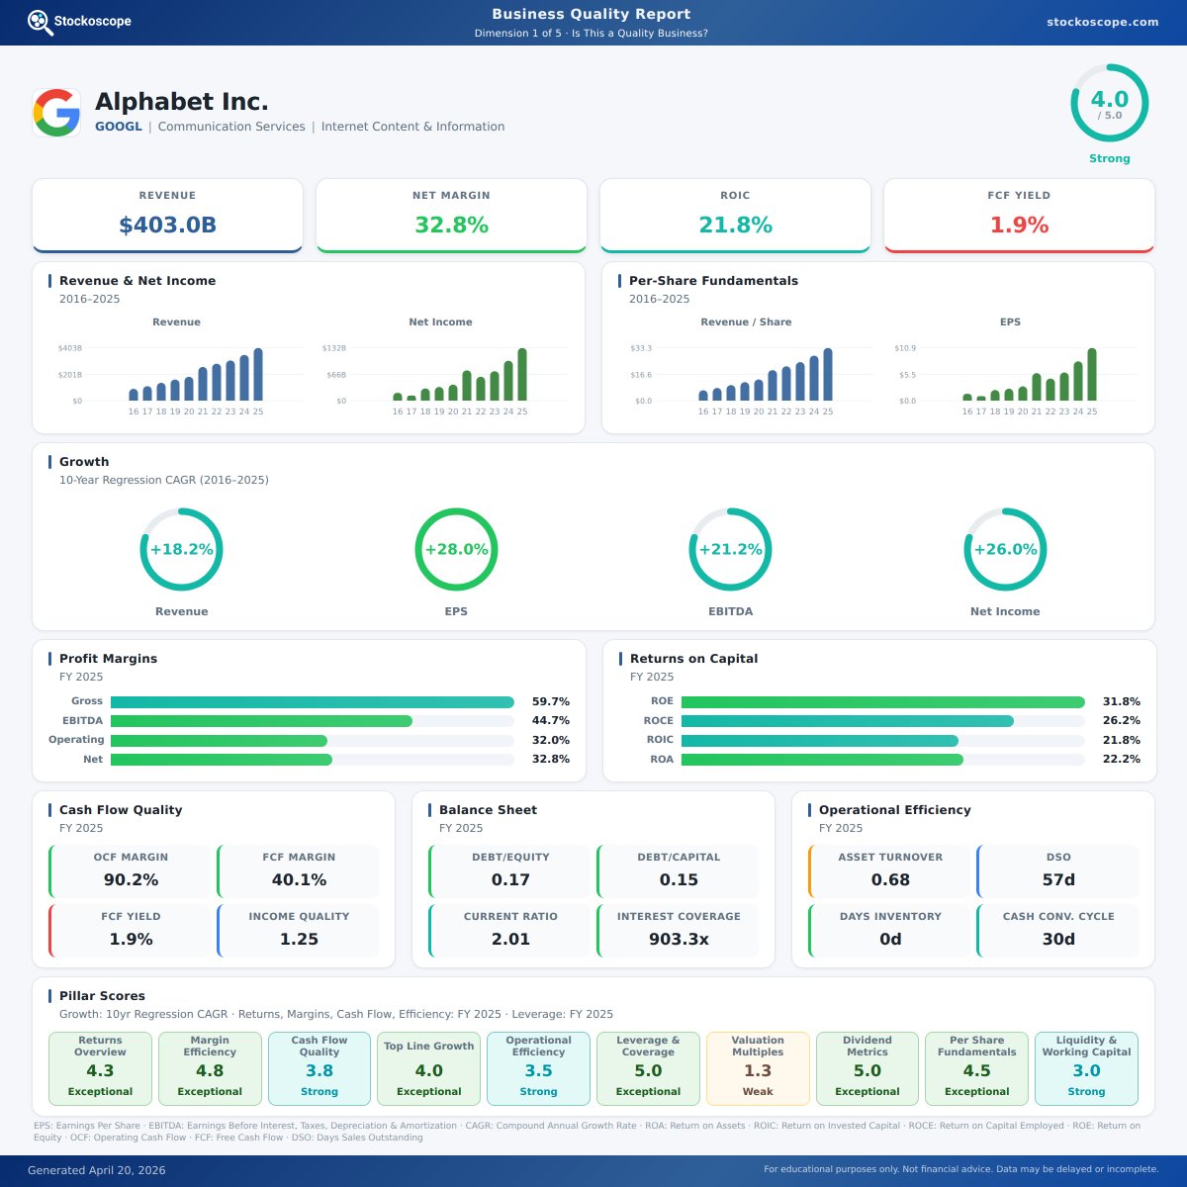Select the Cash Conv. Cycle 30d tile
The width and height of the screenshot is (1187, 1187).
pos(1057,930)
